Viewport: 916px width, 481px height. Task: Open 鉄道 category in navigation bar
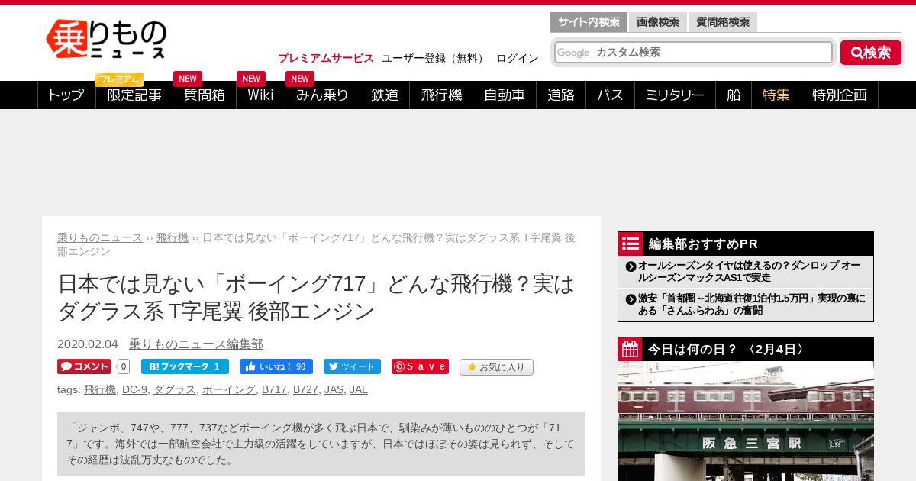pyautogui.click(x=385, y=95)
